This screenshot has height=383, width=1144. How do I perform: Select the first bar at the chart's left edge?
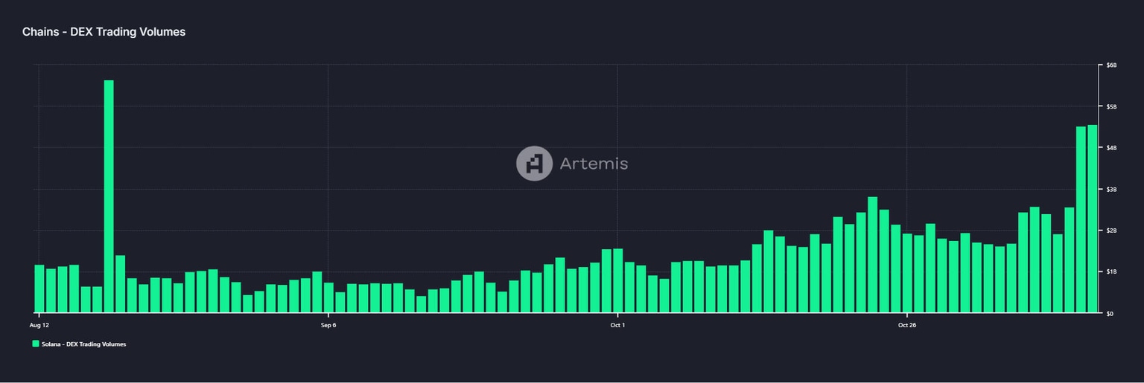[x=39, y=289]
